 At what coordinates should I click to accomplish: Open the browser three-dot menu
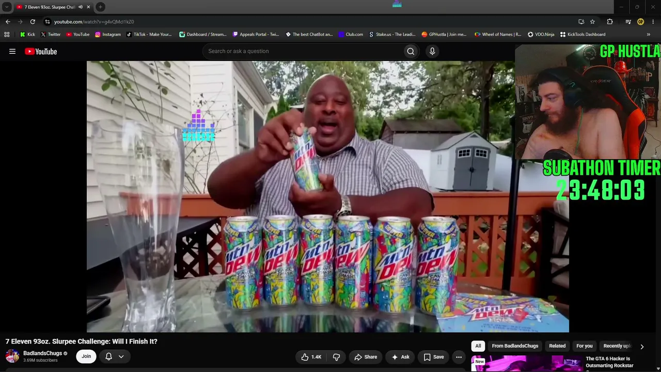(x=653, y=22)
